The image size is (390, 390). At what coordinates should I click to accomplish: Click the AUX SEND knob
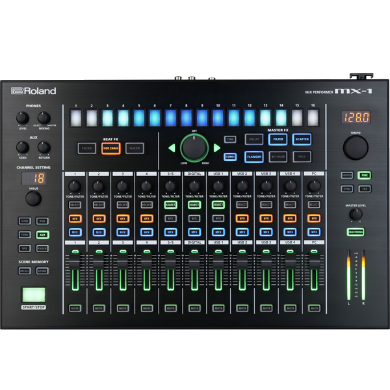pyautogui.click(x=23, y=148)
